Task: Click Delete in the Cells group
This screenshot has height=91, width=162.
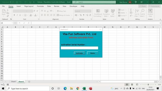Action: tap(123, 13)
